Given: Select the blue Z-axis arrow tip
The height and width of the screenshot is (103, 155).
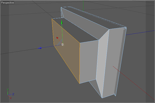Looking at the screenshot, I should click(40, 48).
